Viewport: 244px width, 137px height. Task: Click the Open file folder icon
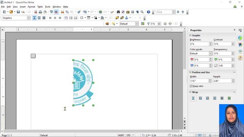pyautogui.click(x=11, y=12)
